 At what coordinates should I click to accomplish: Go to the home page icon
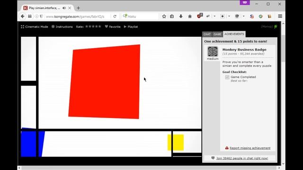point(190,17)
